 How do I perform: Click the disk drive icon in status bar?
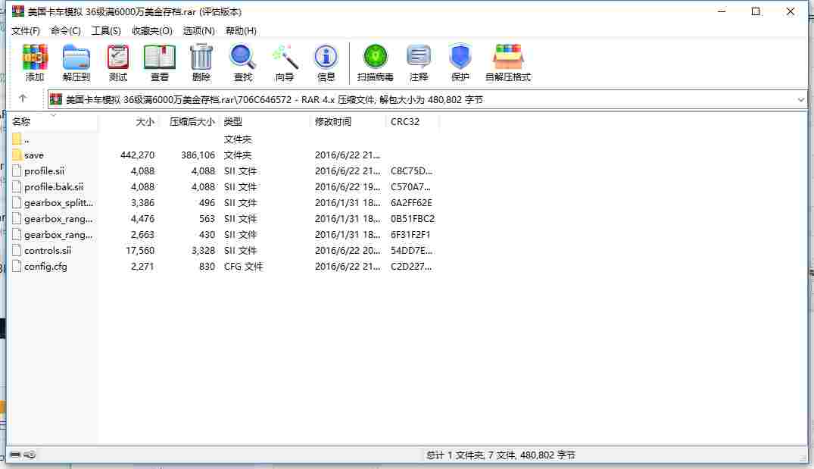(x=15, y=455)
